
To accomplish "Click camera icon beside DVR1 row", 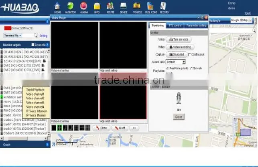I will (x=43, y=65).
